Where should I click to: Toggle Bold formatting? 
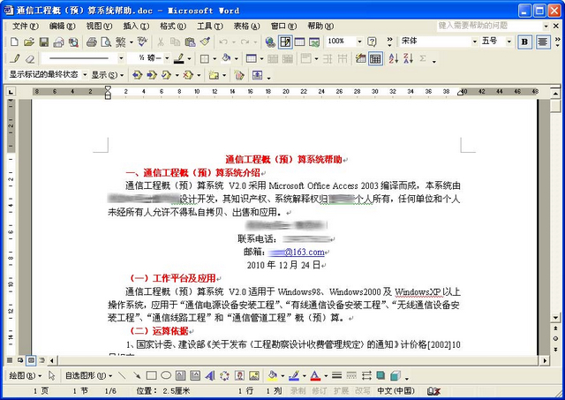(x=524, y=42)
